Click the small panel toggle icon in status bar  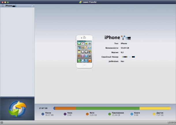(x=2, y=122)
